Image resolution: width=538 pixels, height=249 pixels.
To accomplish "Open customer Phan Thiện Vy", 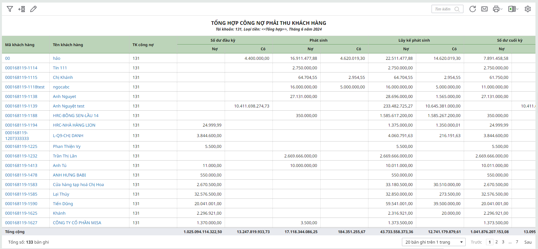I will click(67, 146).
